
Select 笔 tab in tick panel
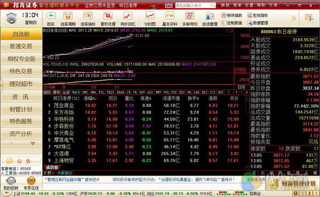pyautogui.click(x=253, y=173)
